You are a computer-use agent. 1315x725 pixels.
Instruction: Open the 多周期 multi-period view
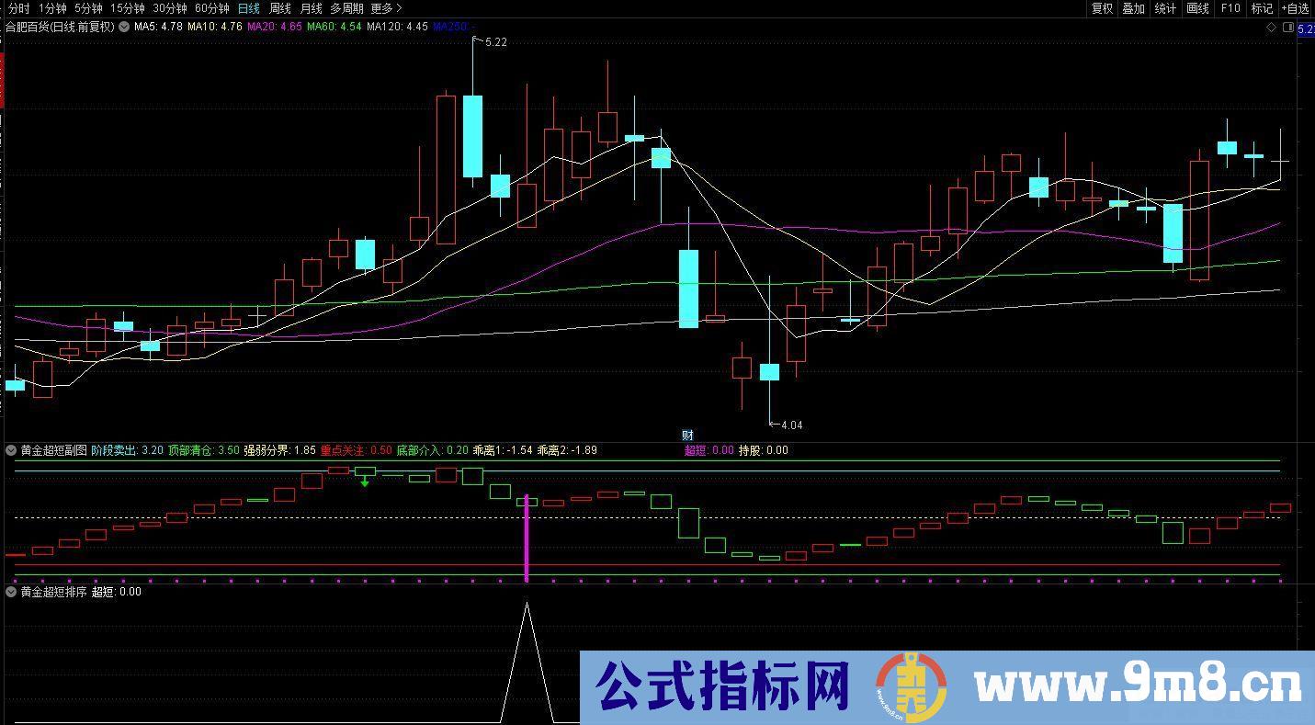click(x=347, y=8)
